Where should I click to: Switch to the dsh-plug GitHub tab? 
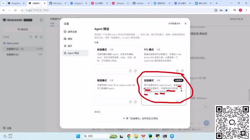pos(57,3)
